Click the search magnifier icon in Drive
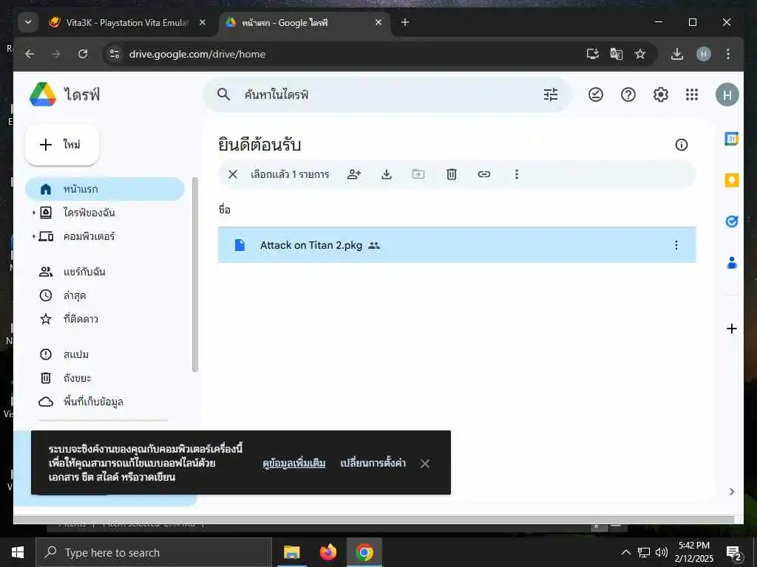 click(x=223, y=94)
